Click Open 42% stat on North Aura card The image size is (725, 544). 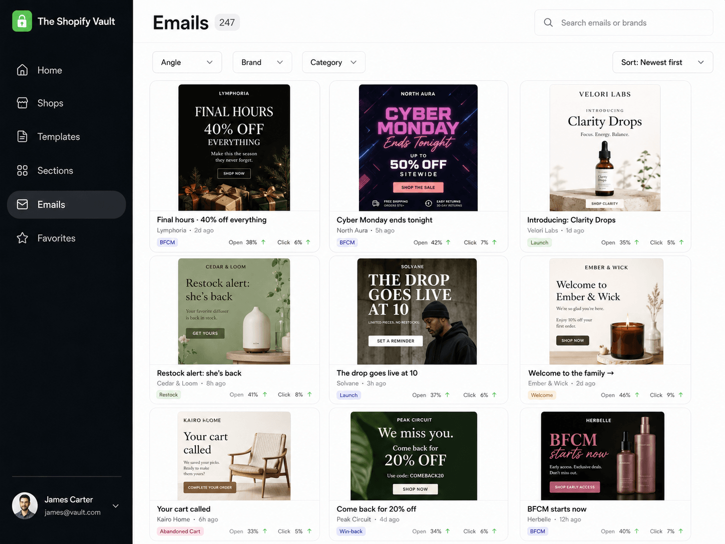point(432,242)
